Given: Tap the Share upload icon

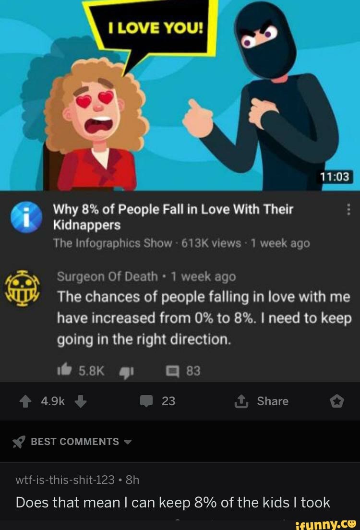Looking at the screenshot, I should pyautogui.click(x=241, y=401).
